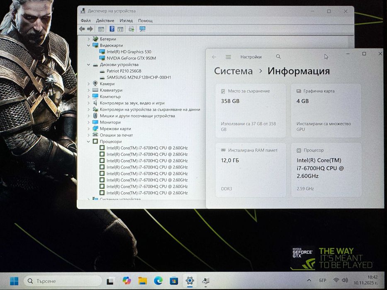Open the Настройки hamburger navigation menu
The height and width of the screenshot is (290, 387).
click(228, 57)
